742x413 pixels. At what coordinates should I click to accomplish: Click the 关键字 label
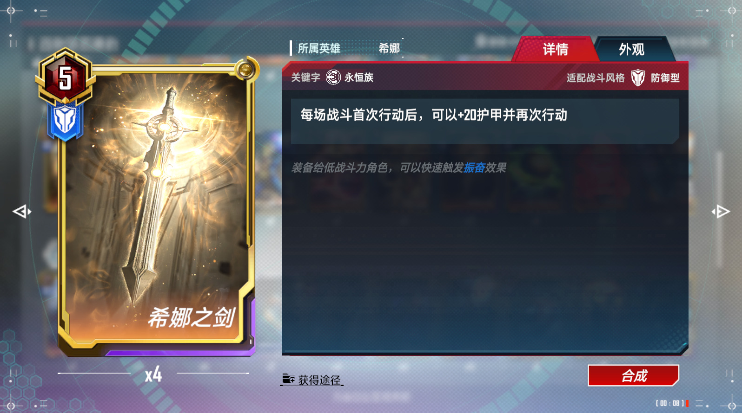(x=305, y=77)
